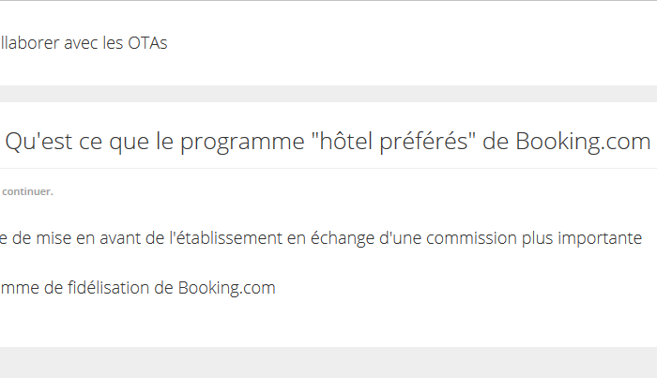
Task: Click the words "mise en avant" in first answer
Action: pyautogui.click(x=88, y=238)
